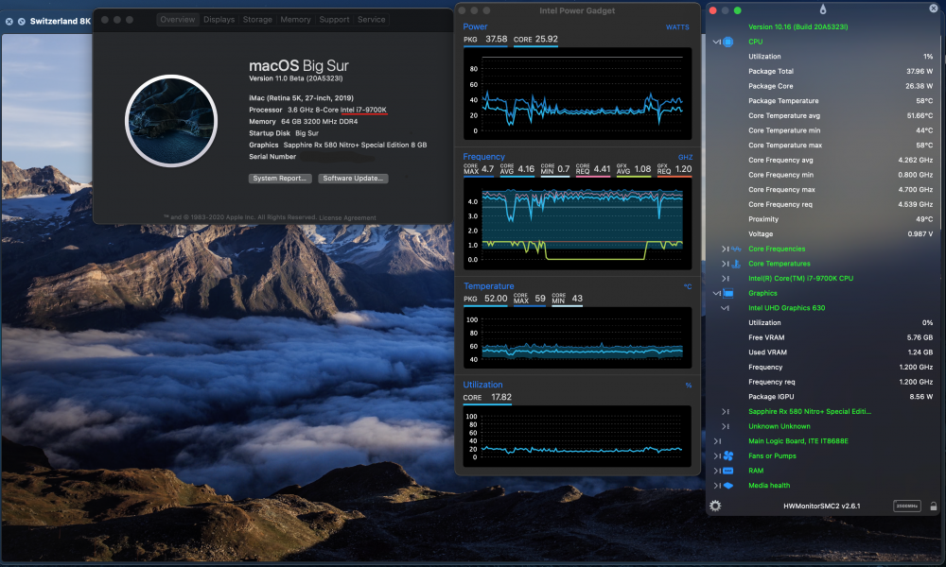Close the Switzerland 8K preview with X icon
Screen dimensions: 946x567
coord(9,21)
